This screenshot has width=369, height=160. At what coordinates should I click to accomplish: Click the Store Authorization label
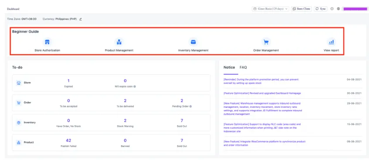pos(47,50)
